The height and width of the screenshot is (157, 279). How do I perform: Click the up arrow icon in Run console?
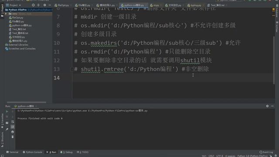[x=13, y=112]
